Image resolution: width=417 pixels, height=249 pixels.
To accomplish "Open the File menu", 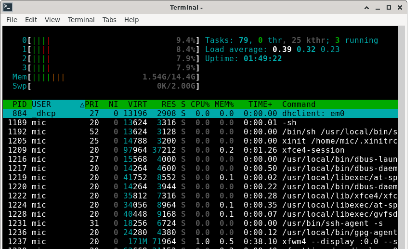I will (x=12, y=20).
